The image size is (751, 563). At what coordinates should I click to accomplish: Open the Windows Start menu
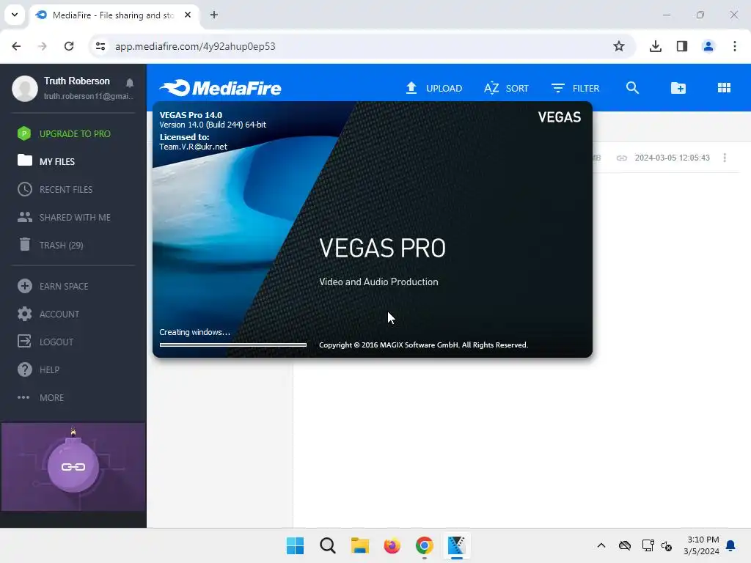(295, 545)
